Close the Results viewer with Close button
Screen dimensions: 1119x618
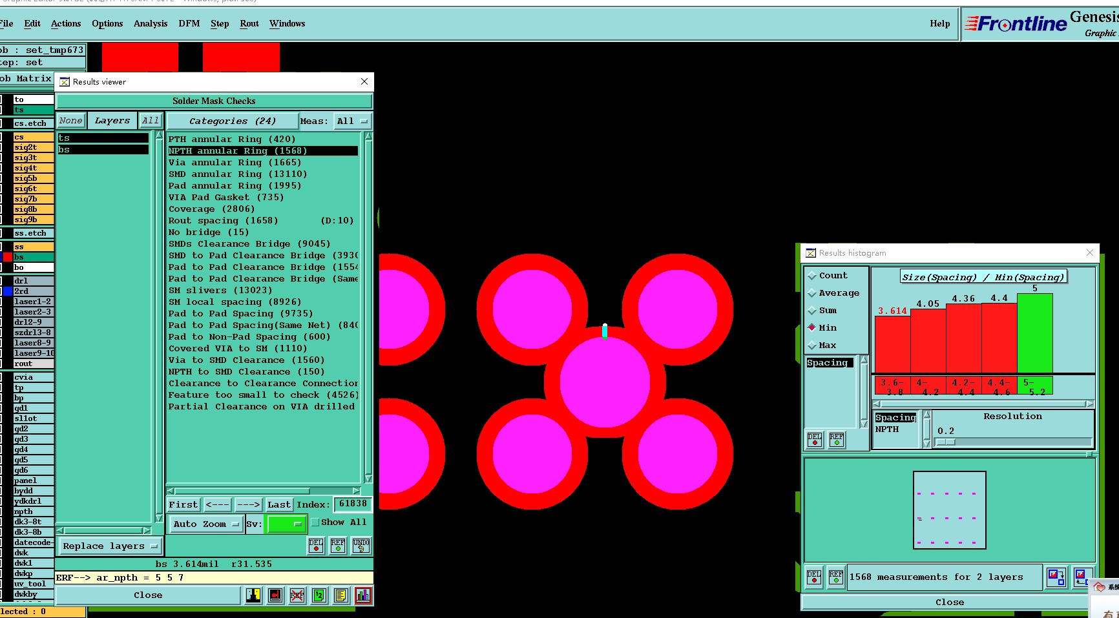(148, 595)
